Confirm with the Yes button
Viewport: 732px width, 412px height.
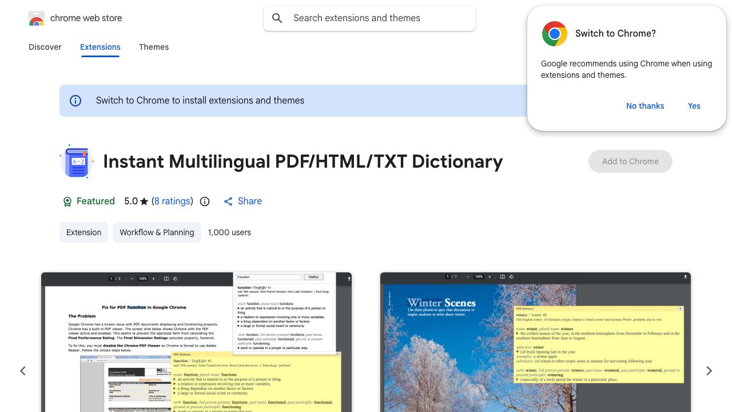694,106
